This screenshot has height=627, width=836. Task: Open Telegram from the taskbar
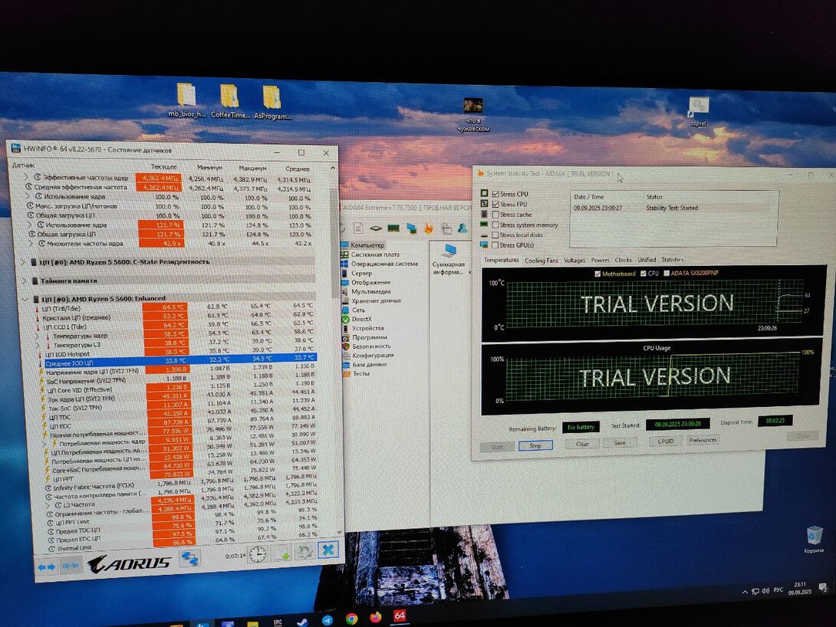(x=327, y=620)
